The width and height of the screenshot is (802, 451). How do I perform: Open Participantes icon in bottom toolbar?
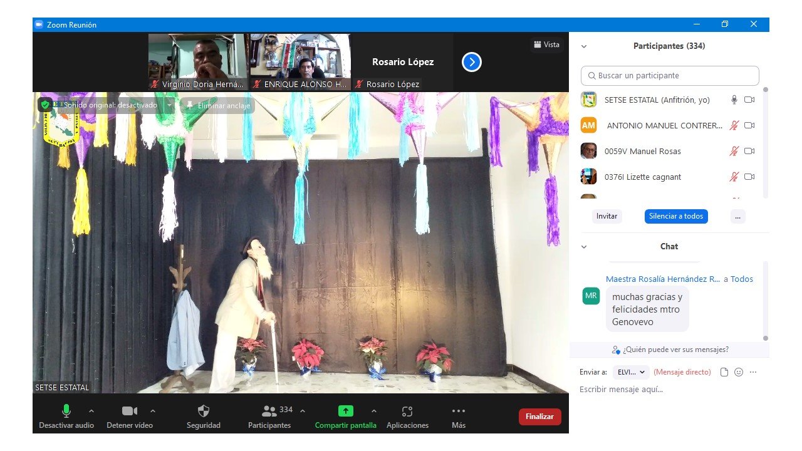pos(269,412)
